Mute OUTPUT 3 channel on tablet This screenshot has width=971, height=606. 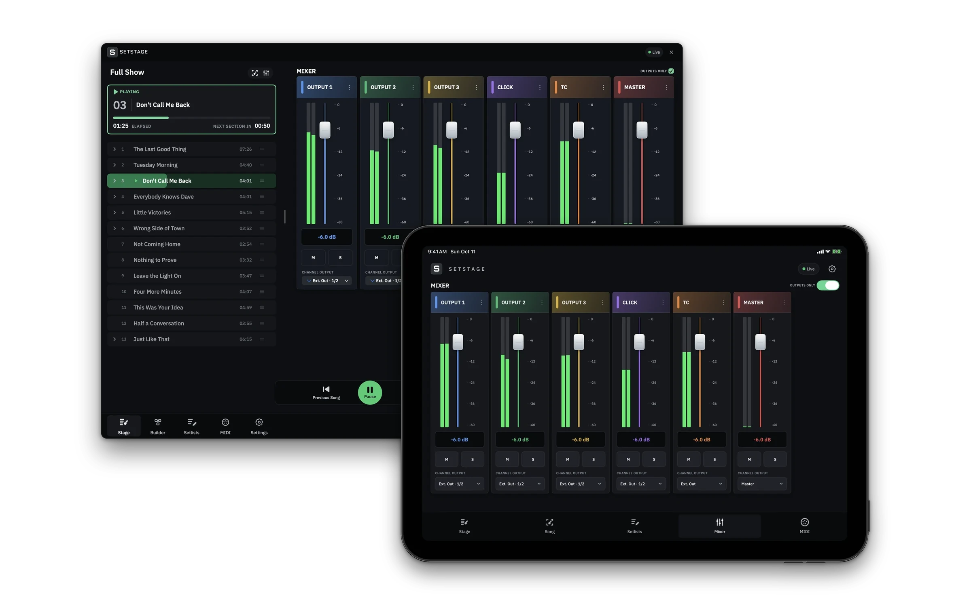click(568, 459)
